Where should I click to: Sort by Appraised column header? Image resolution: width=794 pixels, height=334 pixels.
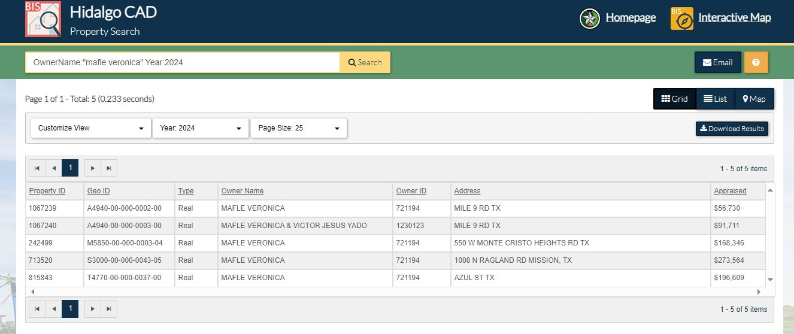(731, 191)
